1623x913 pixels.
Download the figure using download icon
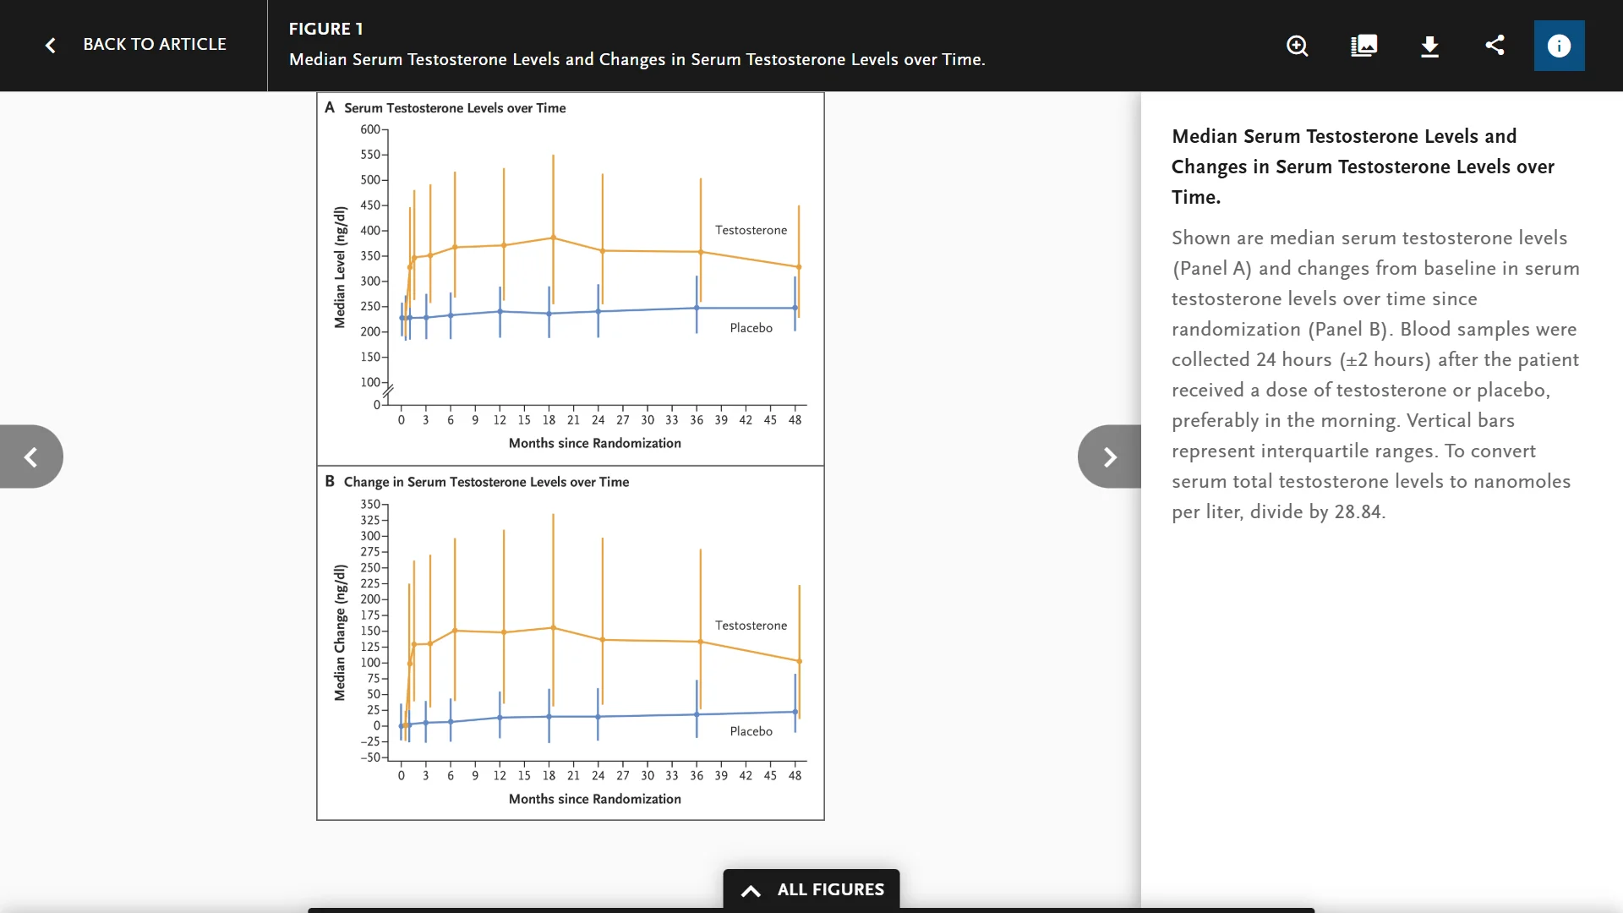tap(1429, 46)
